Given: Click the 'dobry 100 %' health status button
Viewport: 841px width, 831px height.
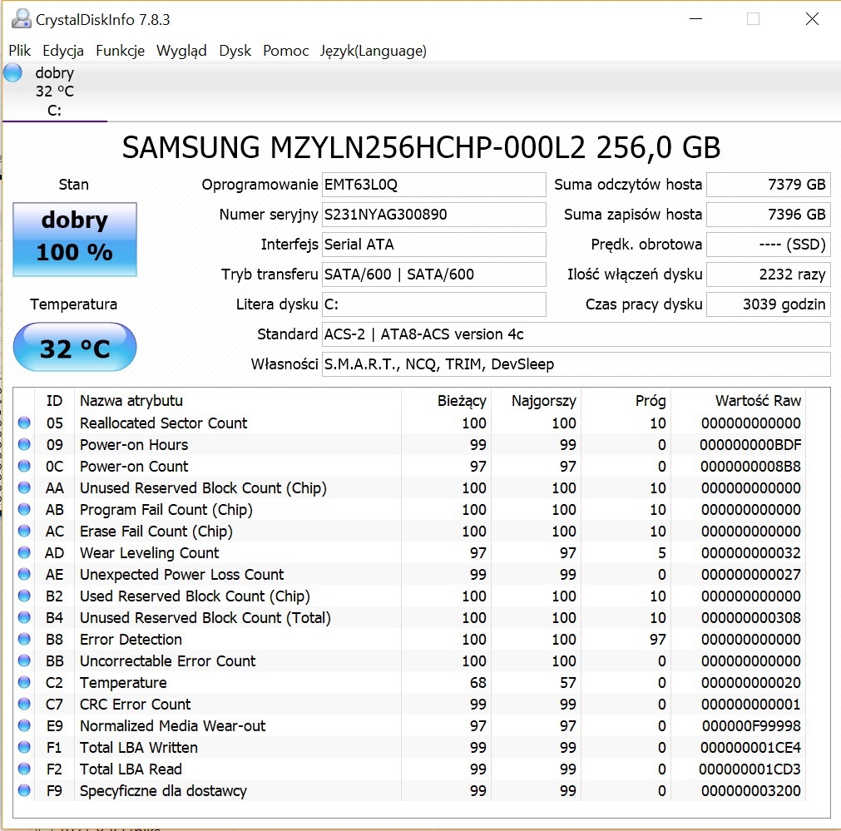Looking at the screenshot, I should pos(75,240).
